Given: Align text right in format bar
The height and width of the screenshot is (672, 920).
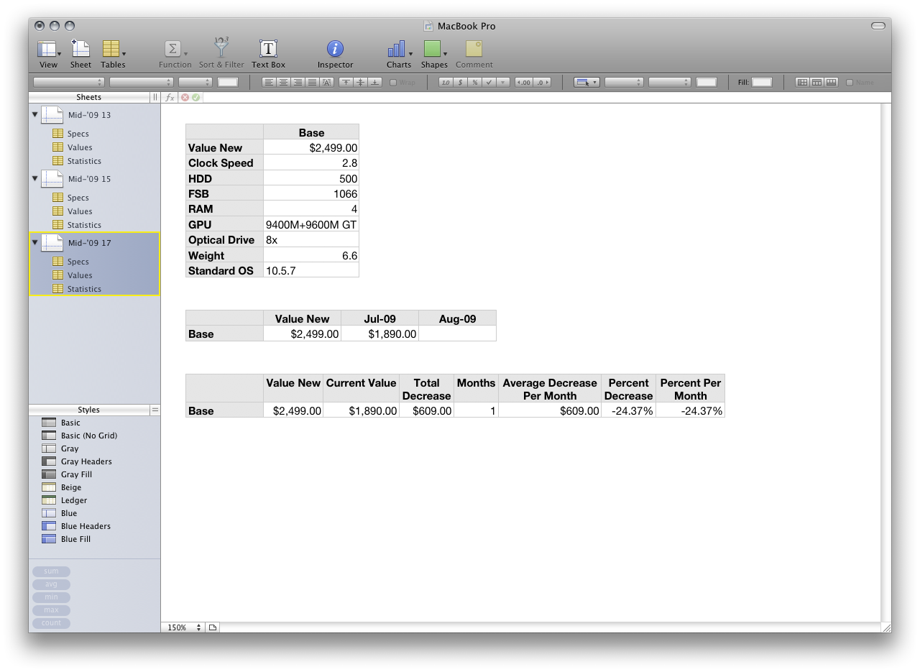Looking at the screenshot, I should pos(298,83).
